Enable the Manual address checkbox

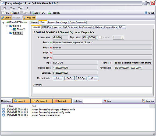tap(100, 37)
